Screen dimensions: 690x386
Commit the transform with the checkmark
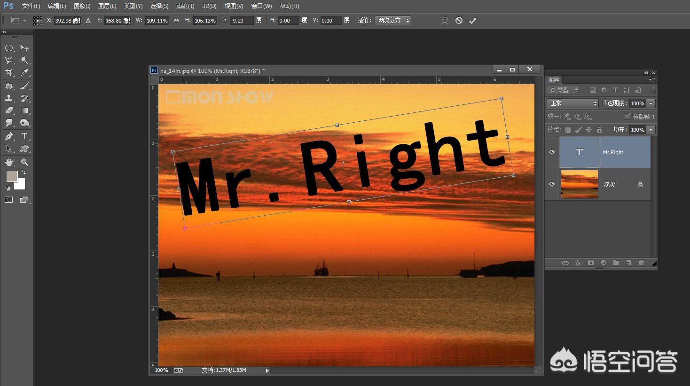(472, 21)
